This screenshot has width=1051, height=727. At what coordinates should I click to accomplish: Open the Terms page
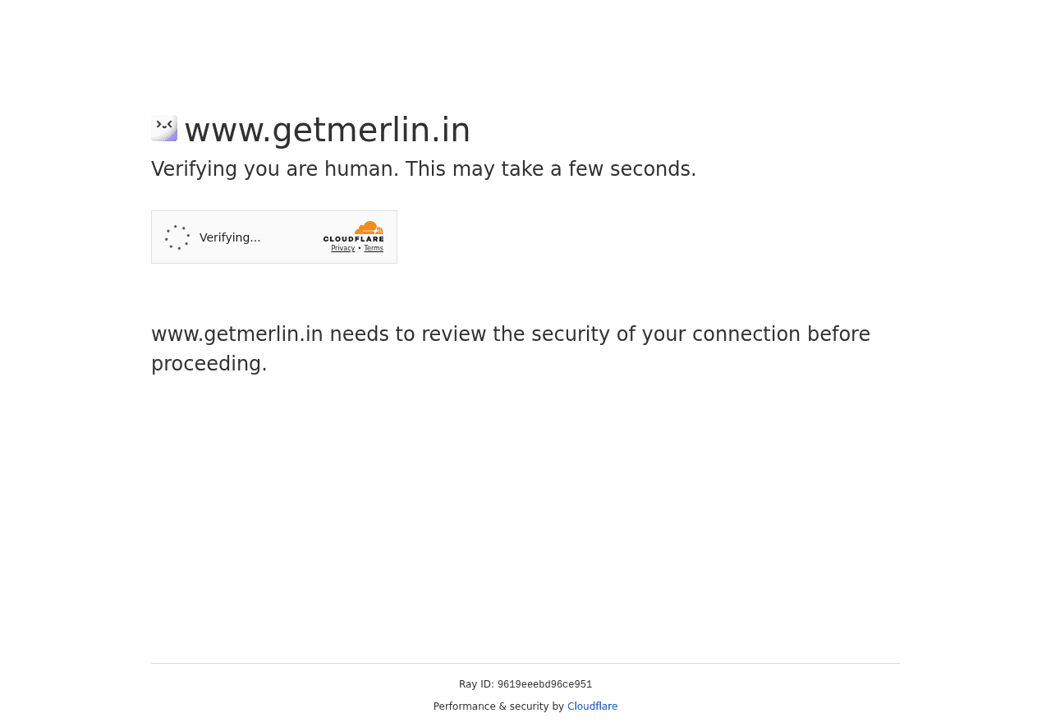374,247
